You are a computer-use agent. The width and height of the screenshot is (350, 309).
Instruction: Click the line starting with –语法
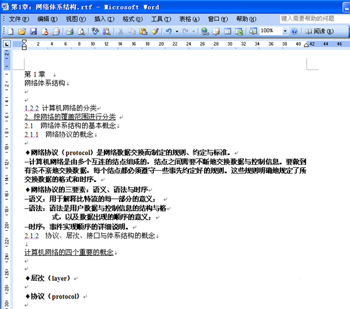[95, 208]
